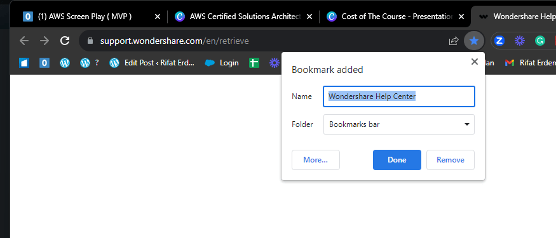Screen dimensions: 556x238
Task: Toggle the blue bookmark star in address bar
Action: 474,41
